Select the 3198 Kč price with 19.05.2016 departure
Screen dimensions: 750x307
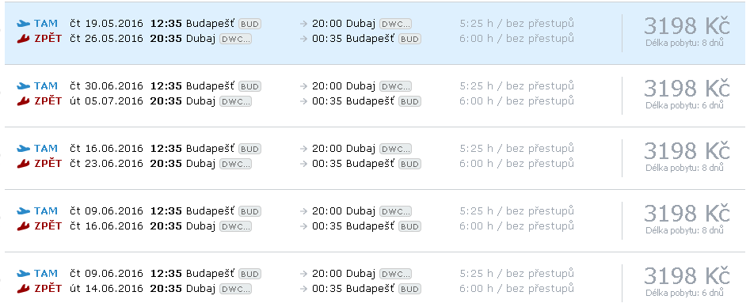point(687,26)
